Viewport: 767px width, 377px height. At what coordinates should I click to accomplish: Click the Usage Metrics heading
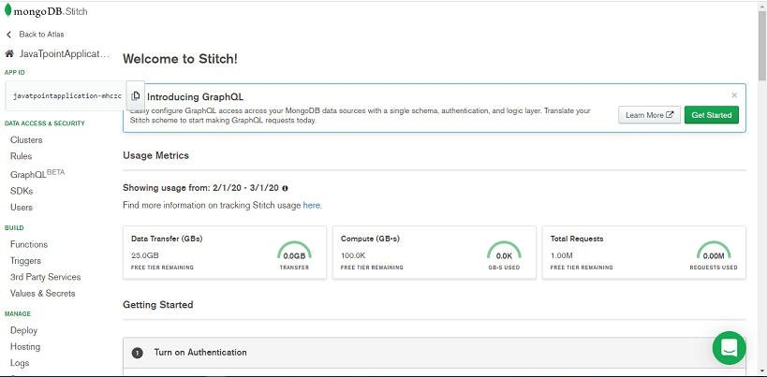[155, 156]
